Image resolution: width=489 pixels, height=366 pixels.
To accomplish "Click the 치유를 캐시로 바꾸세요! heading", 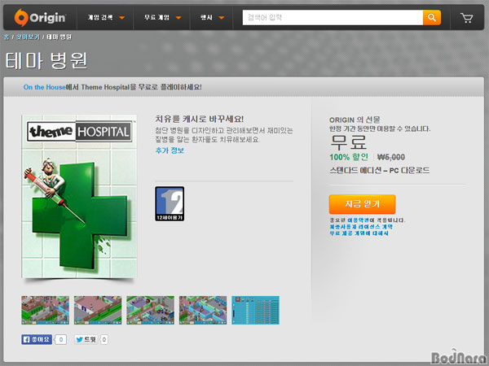I will pyautogui.click(x=200, y=119).
